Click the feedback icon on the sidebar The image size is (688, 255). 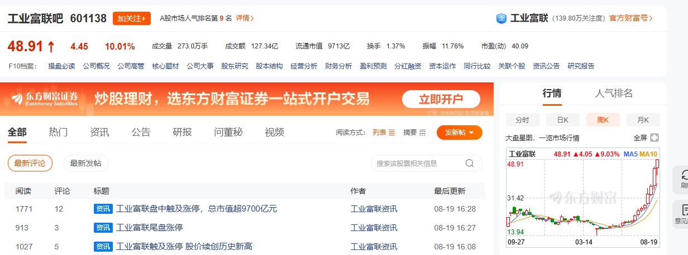[685, 210]
